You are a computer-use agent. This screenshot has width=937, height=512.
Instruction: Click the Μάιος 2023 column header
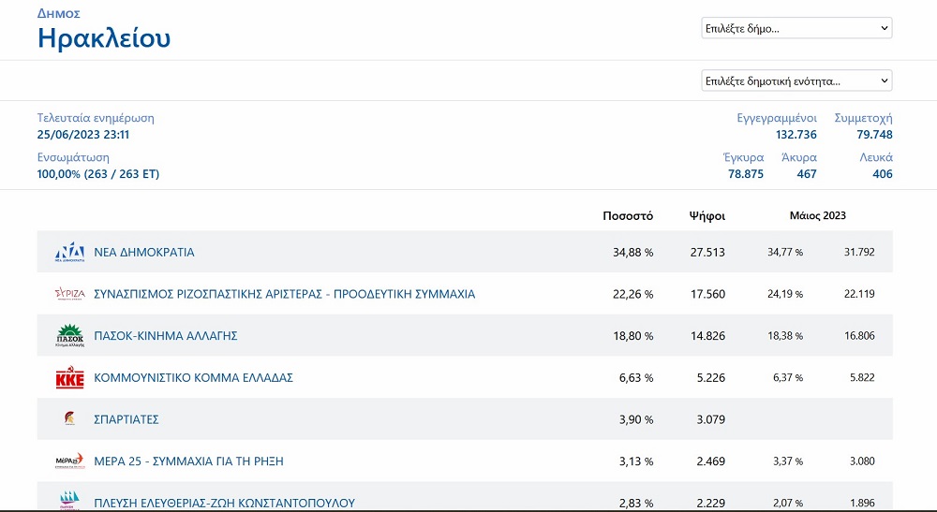[817, 216]
